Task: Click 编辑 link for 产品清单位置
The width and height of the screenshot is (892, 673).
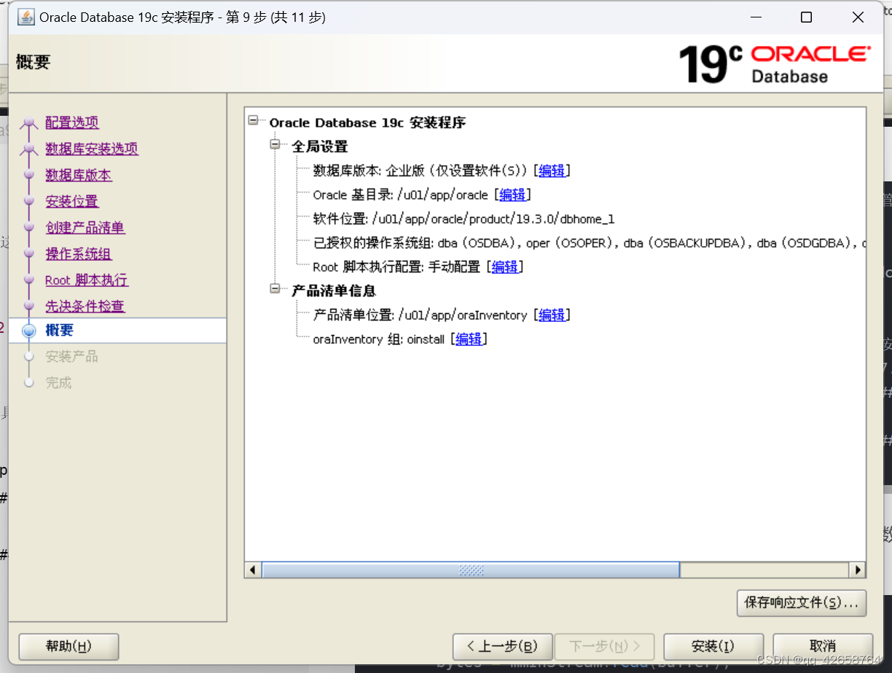Action: [x=552, y=315]
